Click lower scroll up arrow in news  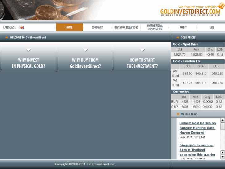pyautogui.click(x=223, y=153)
